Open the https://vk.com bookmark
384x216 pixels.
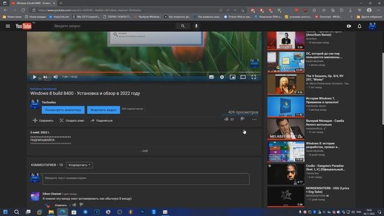[x=59, y=17]
